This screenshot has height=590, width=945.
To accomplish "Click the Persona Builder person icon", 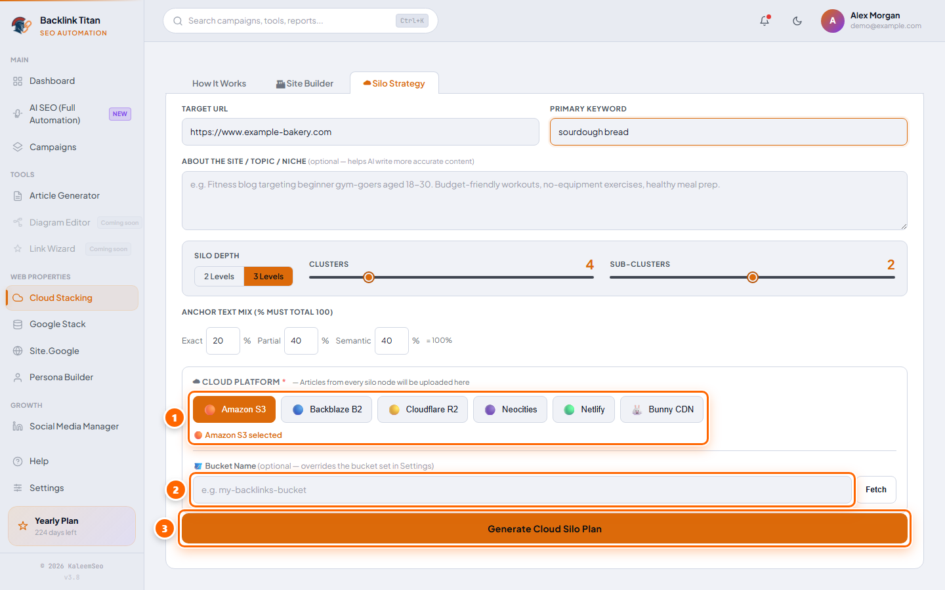I will point(18,378).
